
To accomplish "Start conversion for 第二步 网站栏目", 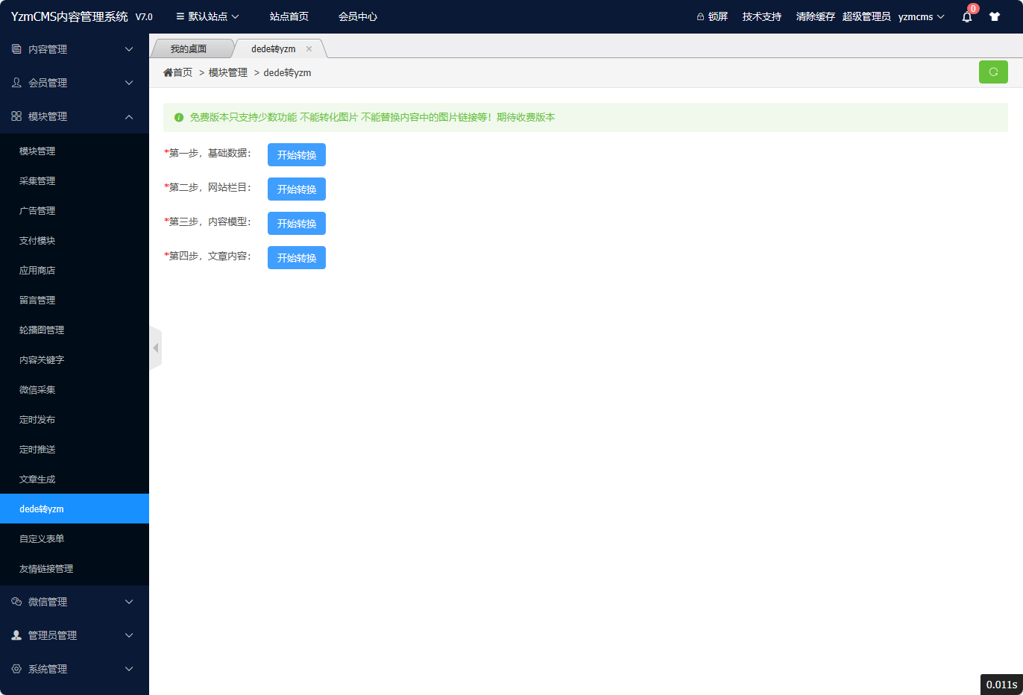I will point(297,189).
